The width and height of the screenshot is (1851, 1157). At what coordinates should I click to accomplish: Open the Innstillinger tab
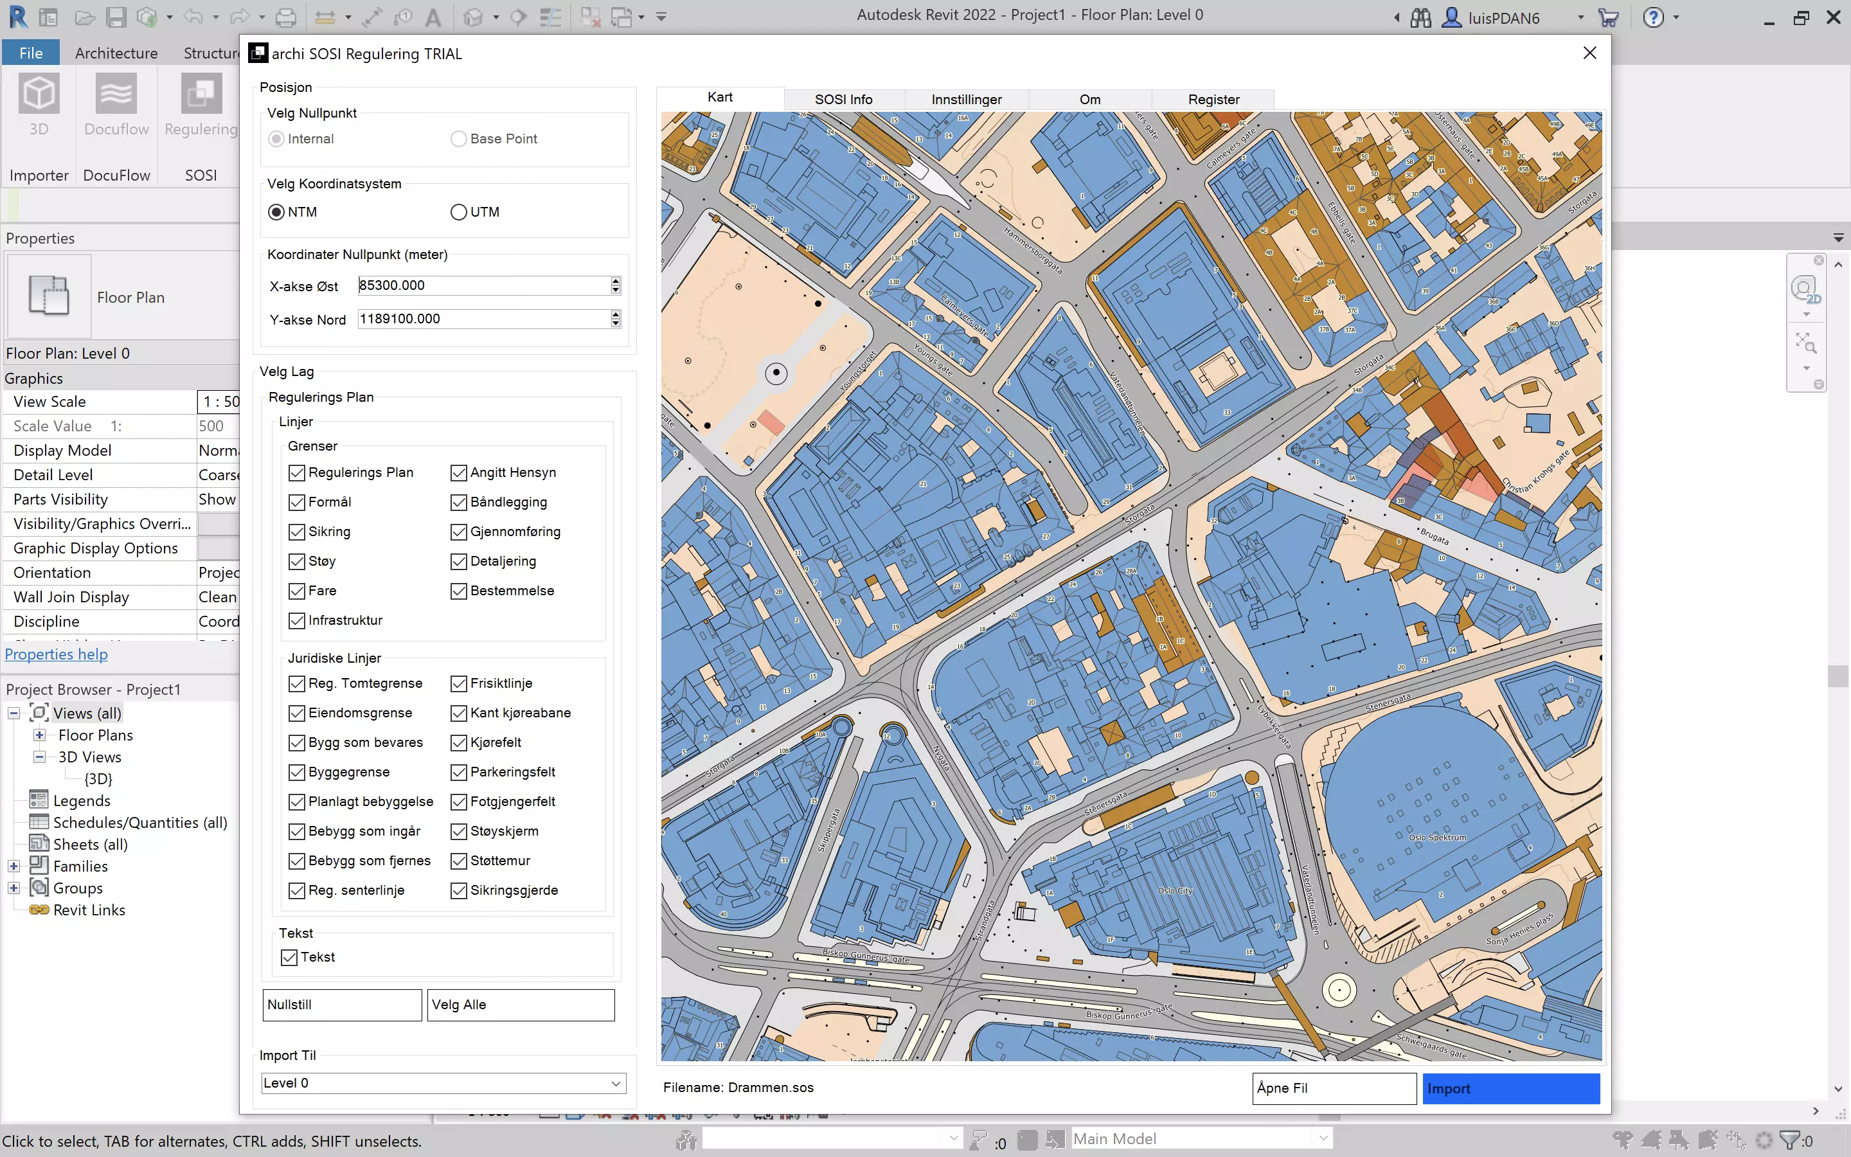point(966,100)
